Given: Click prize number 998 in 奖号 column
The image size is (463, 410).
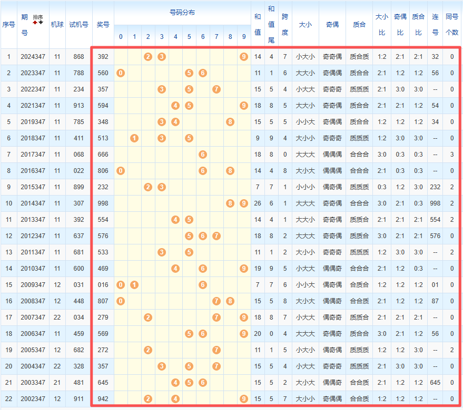Looking at the screenshot, I should pos(103,203).
